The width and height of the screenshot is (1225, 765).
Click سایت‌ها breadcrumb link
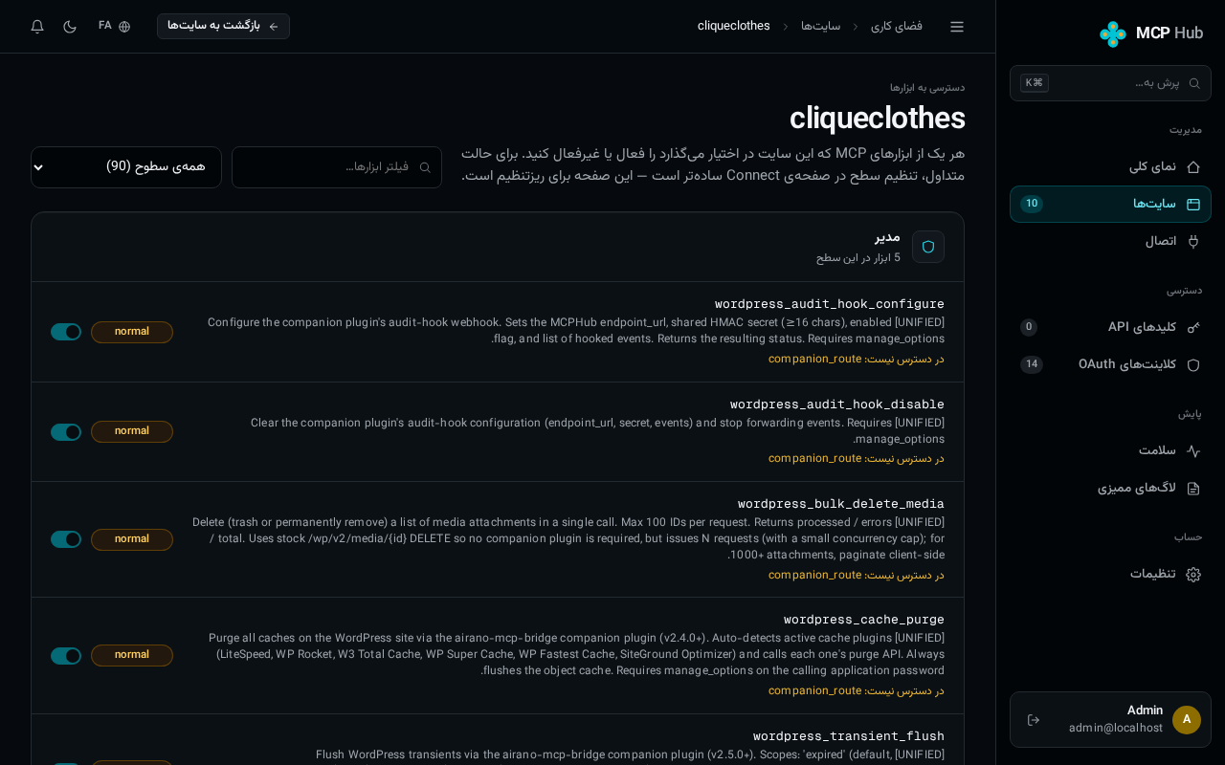click(821, 27)
